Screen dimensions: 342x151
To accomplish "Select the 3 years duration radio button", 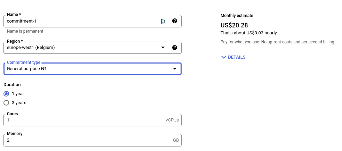I will (6, 103).
